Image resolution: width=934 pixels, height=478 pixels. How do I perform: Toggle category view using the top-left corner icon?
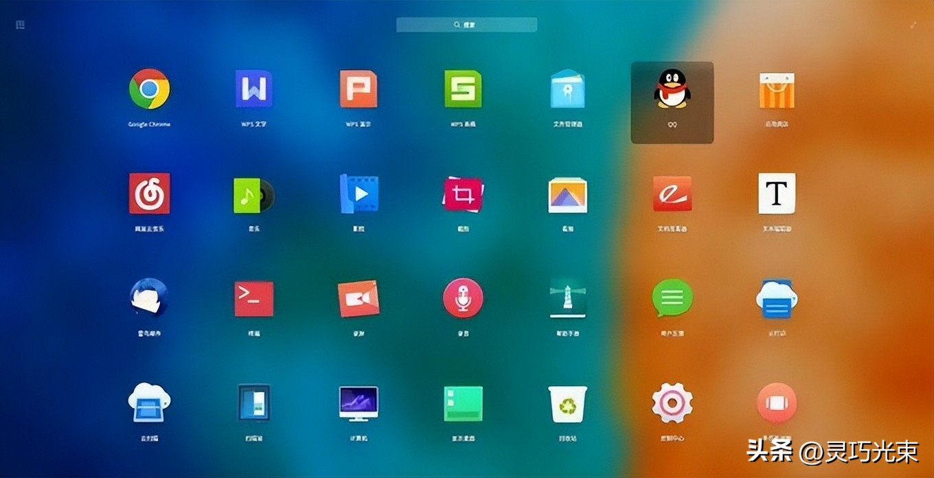click(x=20, y=25)
